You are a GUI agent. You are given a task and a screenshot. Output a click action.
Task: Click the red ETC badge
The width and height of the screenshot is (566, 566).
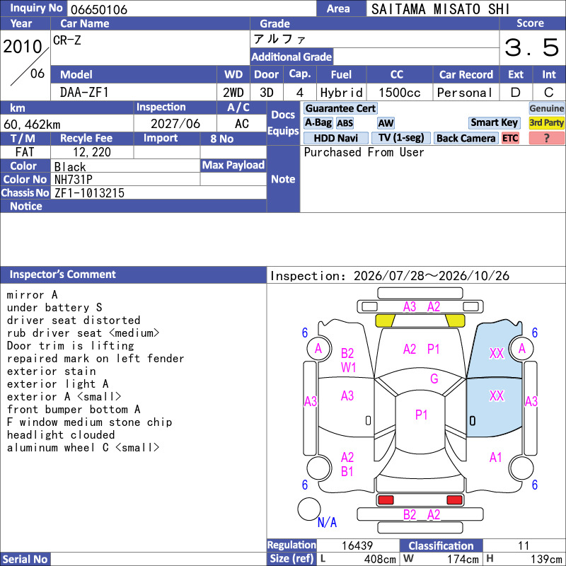point(510,138)
